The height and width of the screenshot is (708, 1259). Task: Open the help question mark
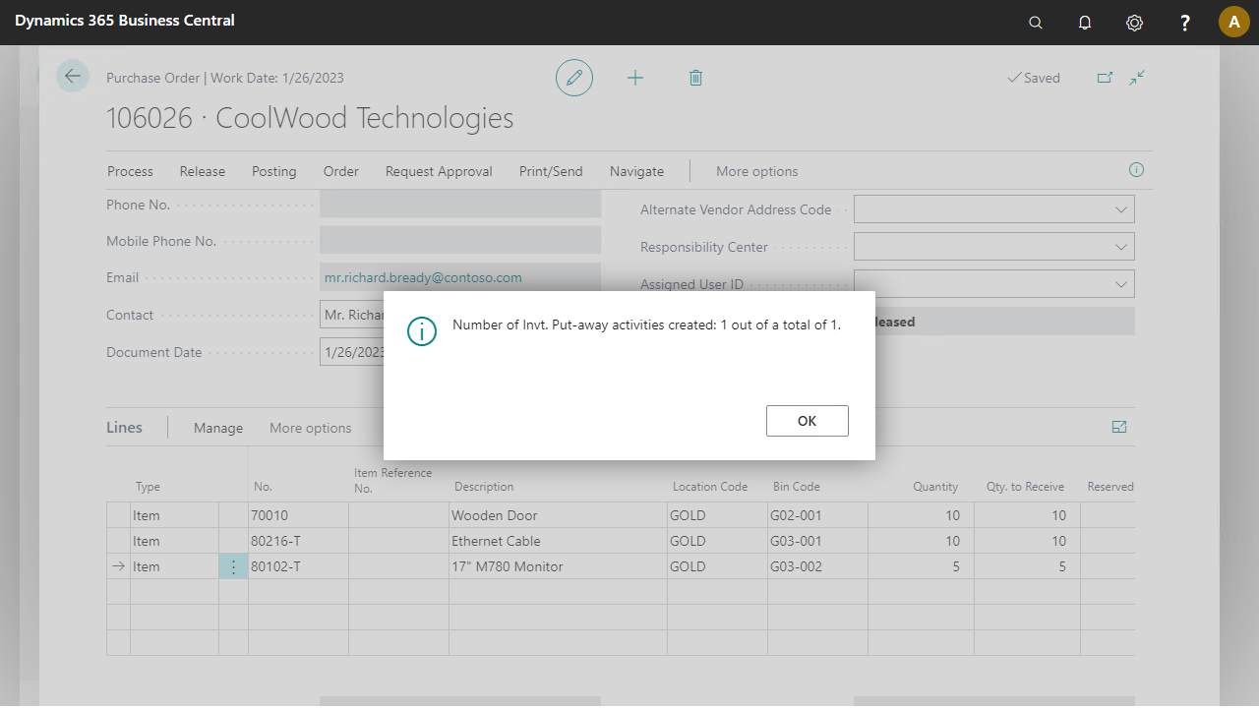(x=1185, y=23)
